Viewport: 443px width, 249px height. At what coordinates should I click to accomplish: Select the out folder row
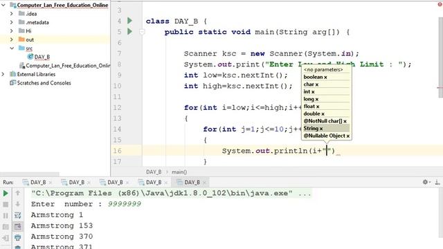point(55,39)
